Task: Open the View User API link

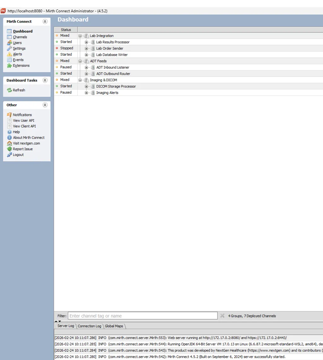Action: 23,120
